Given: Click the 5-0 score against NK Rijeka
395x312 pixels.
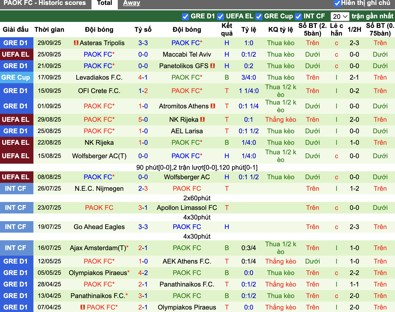Looking at the screenshot, I should (x=143, y=120).
